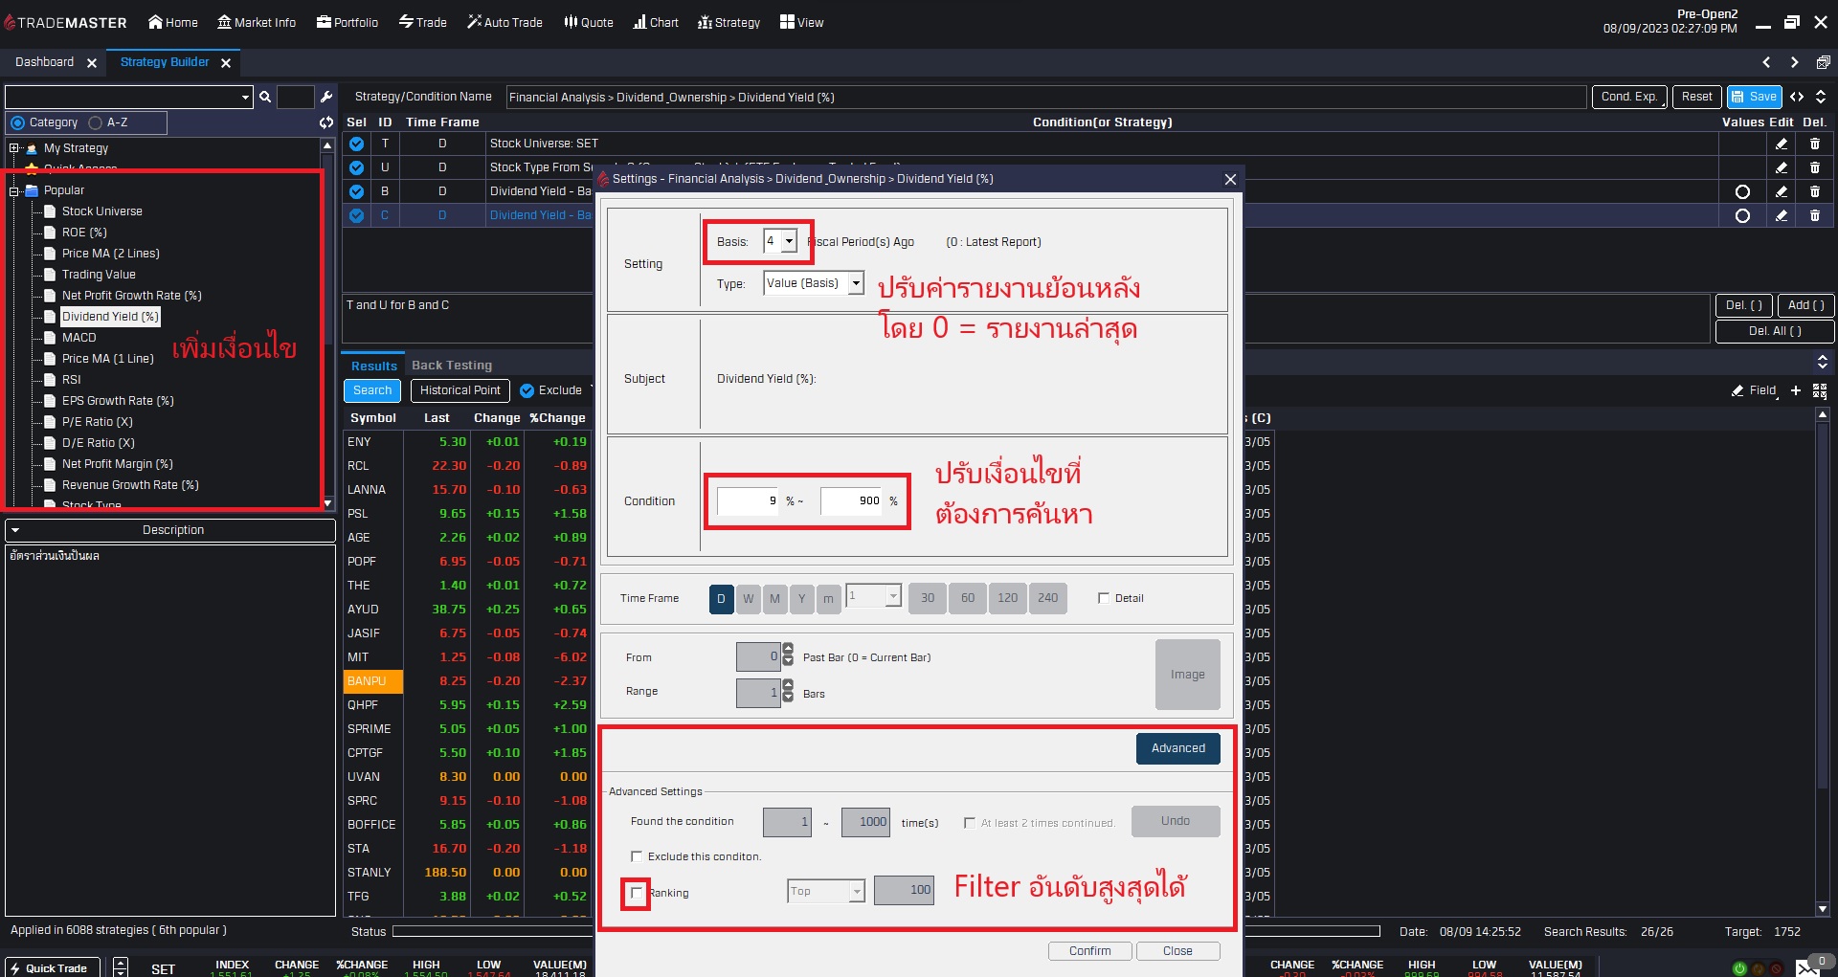Click the wrench settings icon
Viewport: 1838px width, 977px height.
(x=326, y=97)
